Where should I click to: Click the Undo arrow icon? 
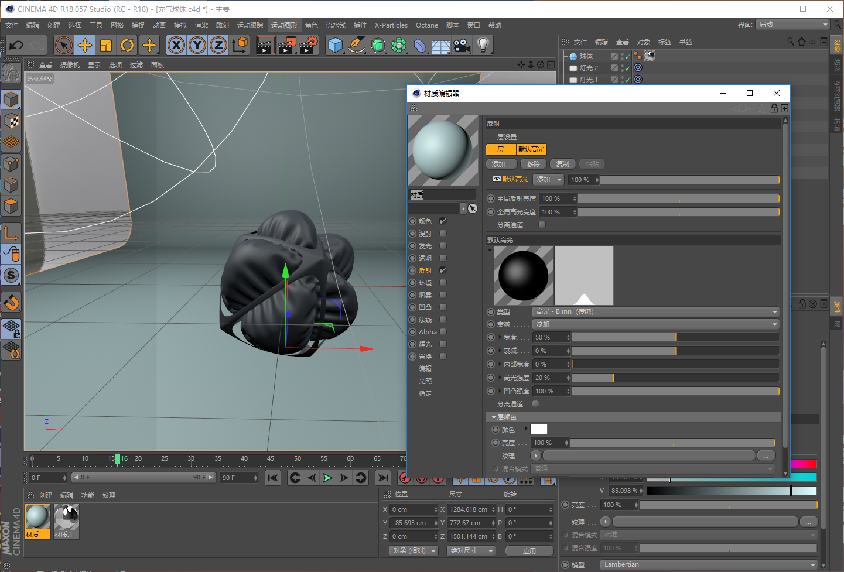[16, 45]
